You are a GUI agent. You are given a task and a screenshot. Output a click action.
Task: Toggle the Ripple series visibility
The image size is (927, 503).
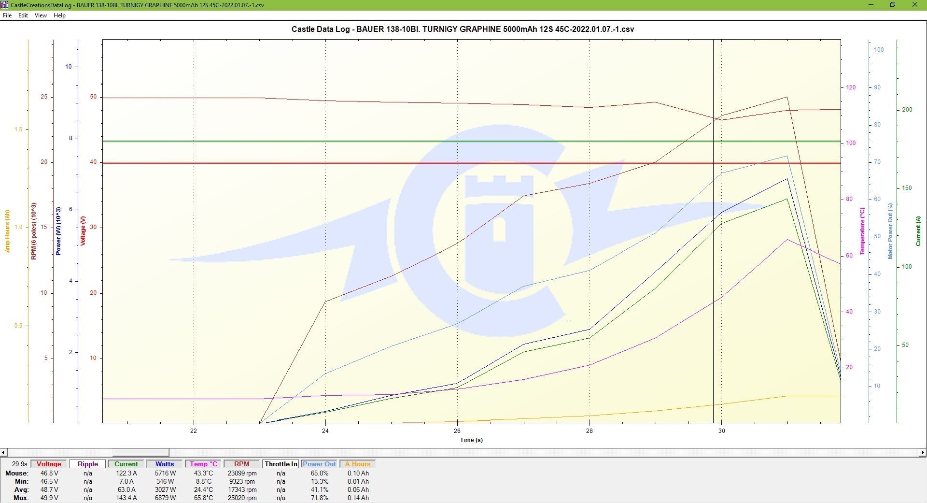click(87, 464)
